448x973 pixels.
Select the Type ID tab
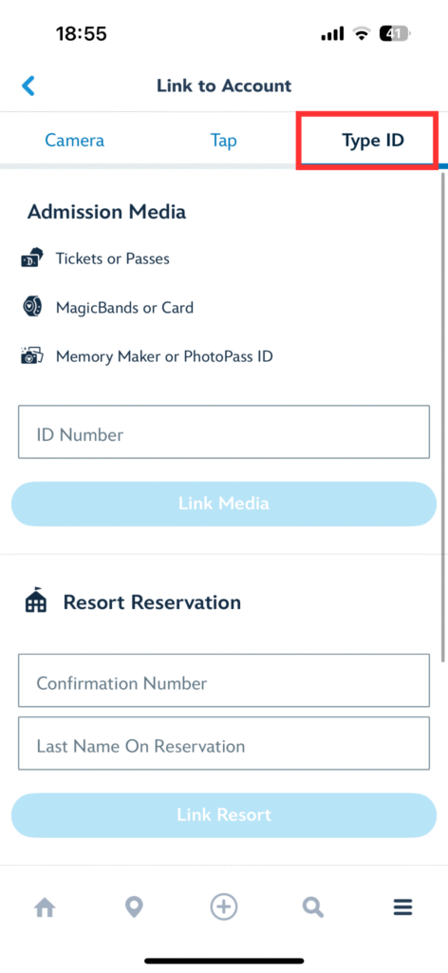pyautogui.click(x=373, y=141)
